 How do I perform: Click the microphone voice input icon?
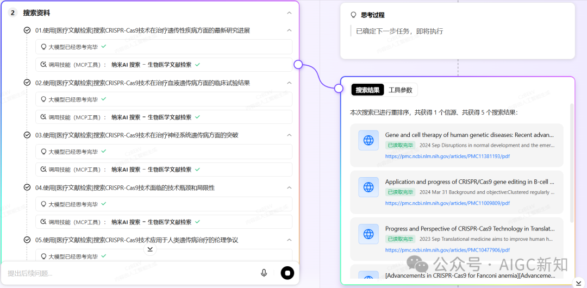point(264,273)
